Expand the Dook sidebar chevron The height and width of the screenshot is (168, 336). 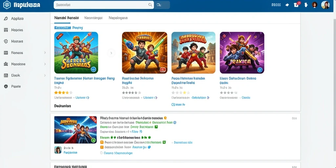(x=45, y=75)
